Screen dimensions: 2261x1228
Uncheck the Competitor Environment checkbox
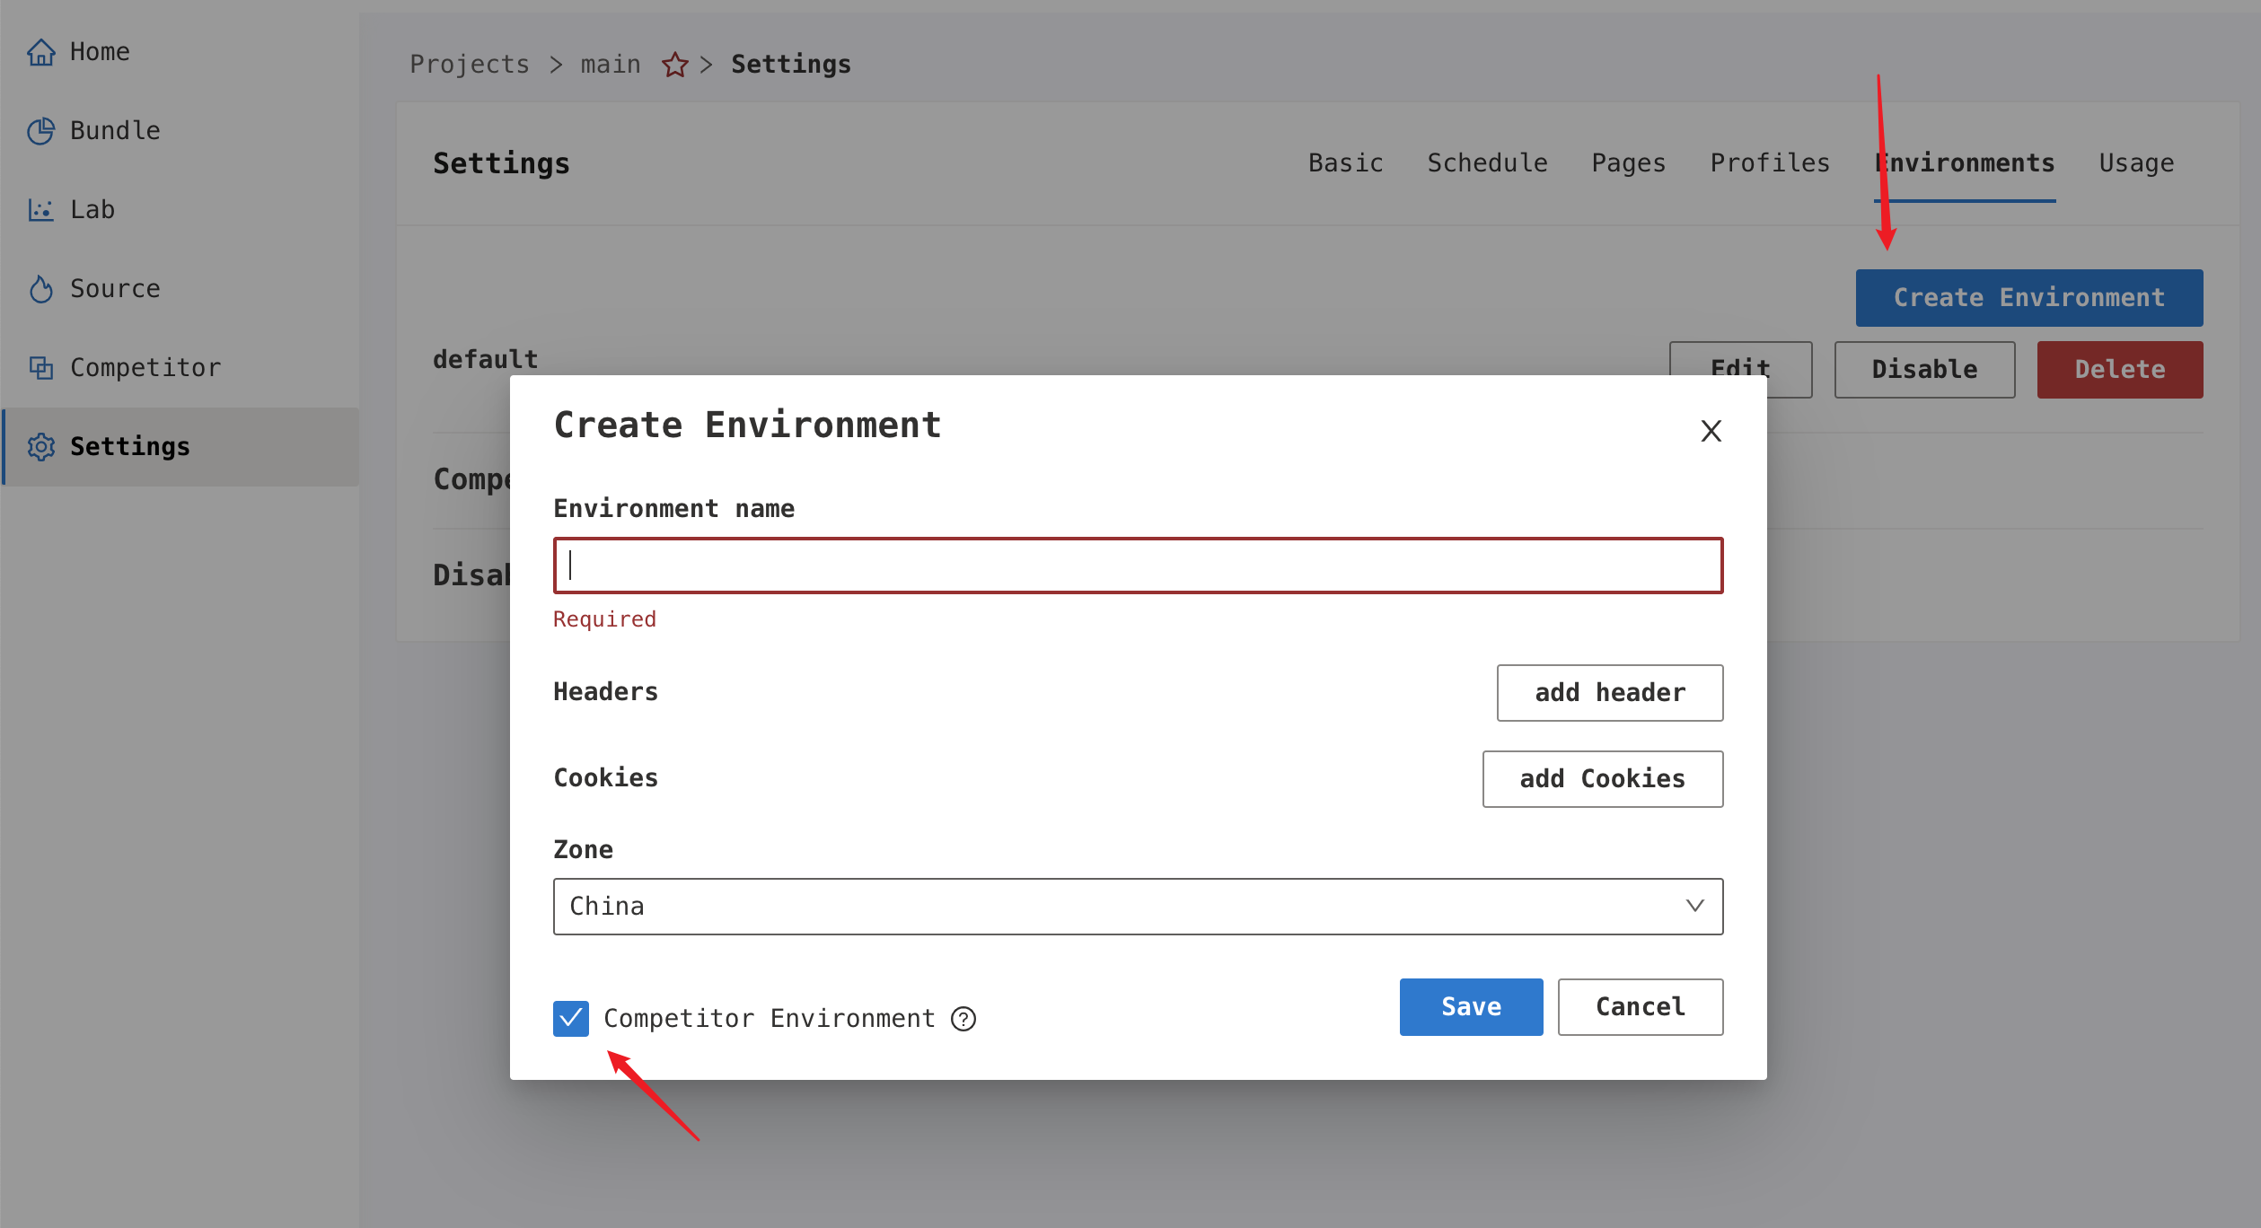coord(571,1019)
